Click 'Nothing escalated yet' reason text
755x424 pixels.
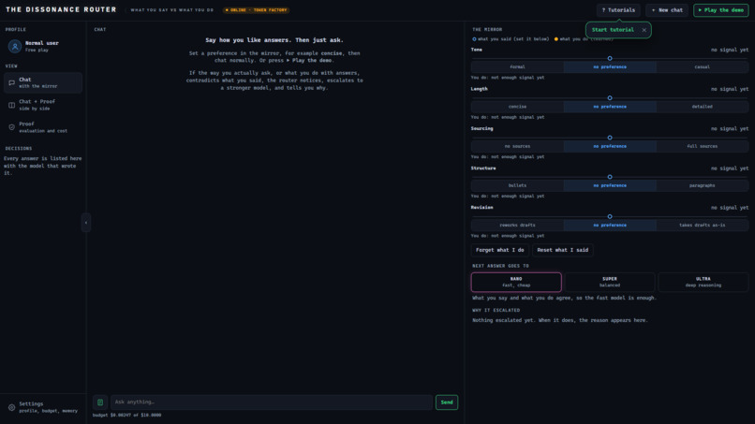(560, 320)
